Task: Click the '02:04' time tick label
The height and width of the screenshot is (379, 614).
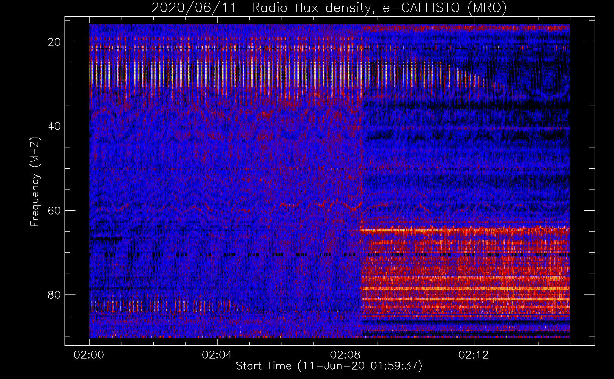Action: [x=217, y=355]
